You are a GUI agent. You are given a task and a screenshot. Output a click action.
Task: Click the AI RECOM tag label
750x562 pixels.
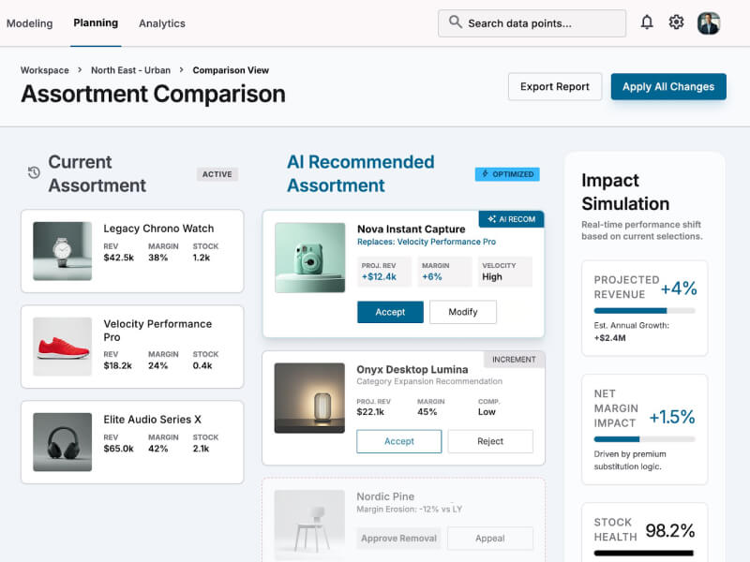pos(517,219)
